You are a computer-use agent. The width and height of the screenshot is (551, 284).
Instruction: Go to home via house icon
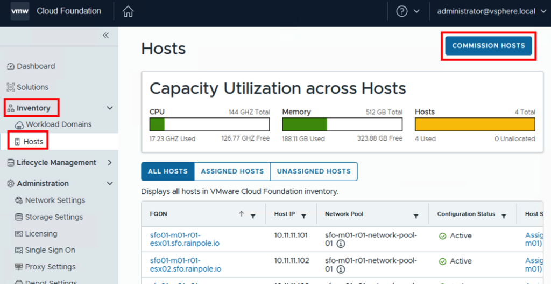pos(128,11)
